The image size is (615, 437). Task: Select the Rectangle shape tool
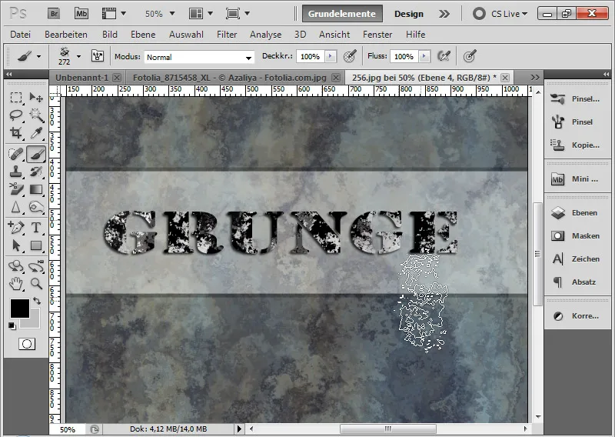pyautogui.click(x=36, y=245)
